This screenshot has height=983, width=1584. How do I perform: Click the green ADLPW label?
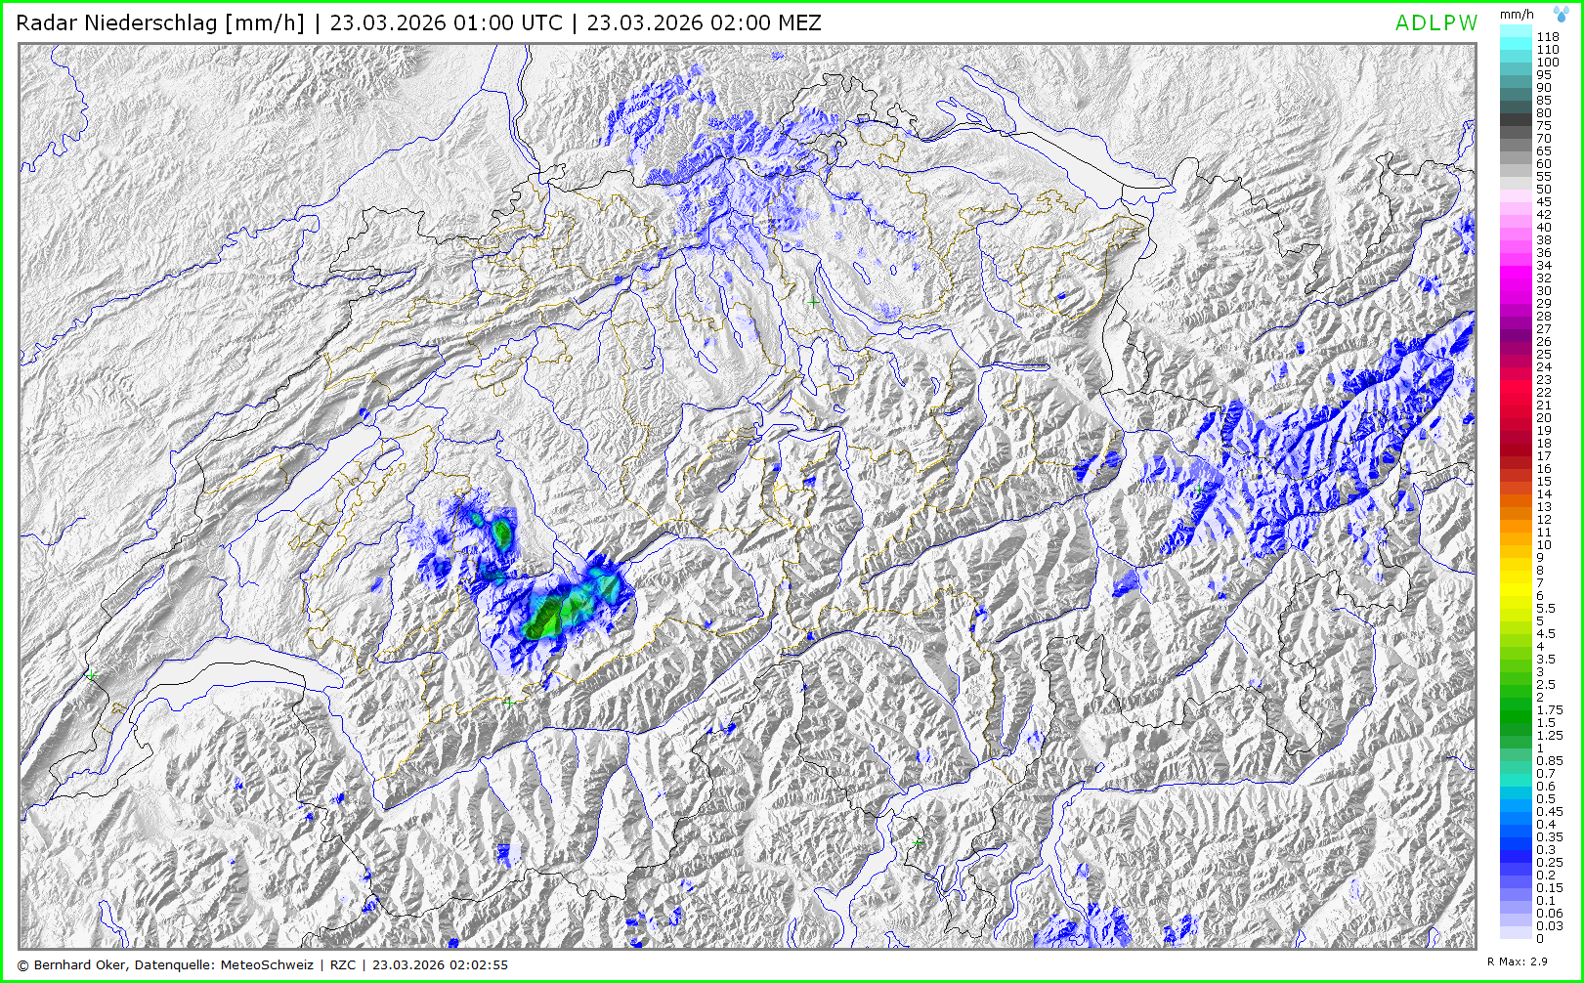(1435, 23)
